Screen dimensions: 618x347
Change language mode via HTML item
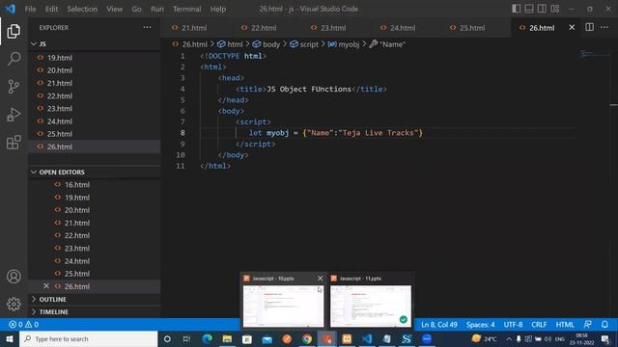(565, 325)
